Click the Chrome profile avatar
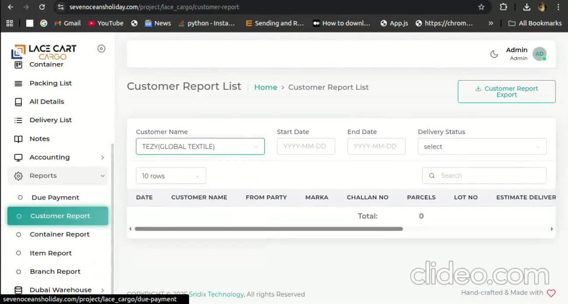The width and height of the screenshot is (568, 304). [x=542, y=7]
